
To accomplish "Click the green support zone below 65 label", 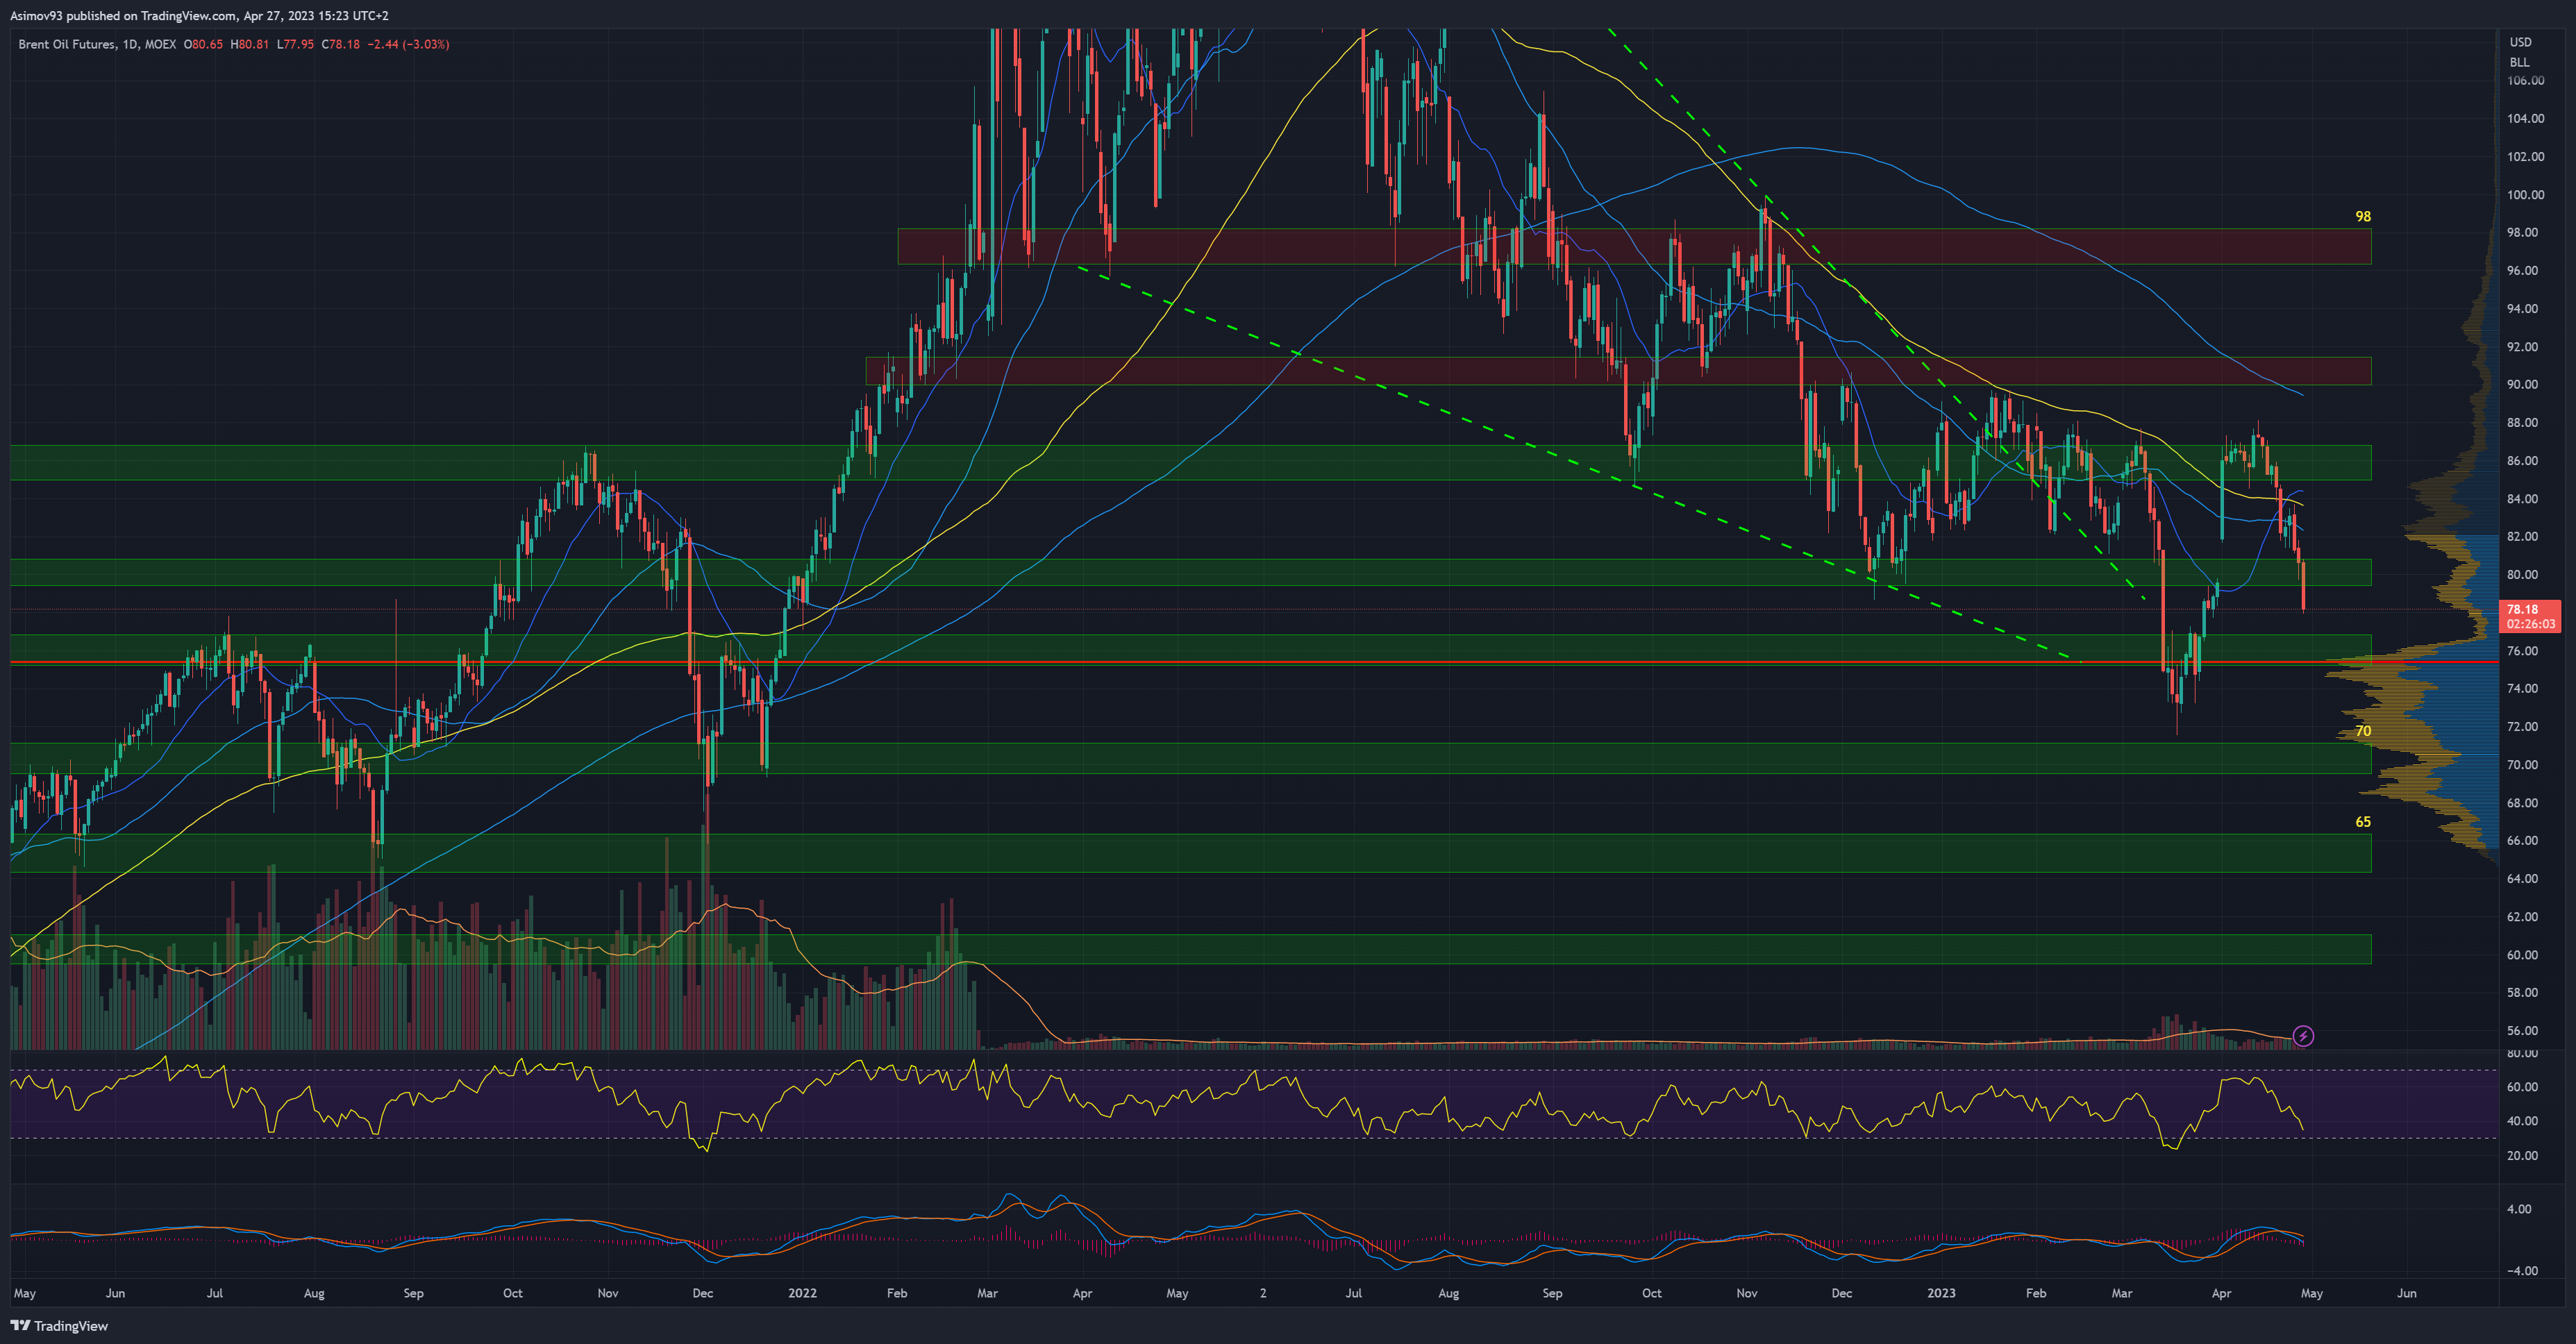I will 1200,853.
